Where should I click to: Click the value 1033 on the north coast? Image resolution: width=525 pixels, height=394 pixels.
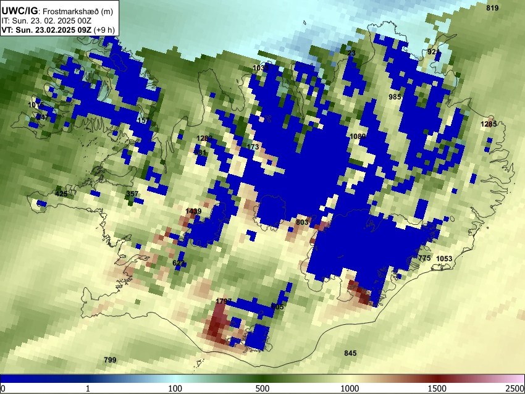(261, 68)
